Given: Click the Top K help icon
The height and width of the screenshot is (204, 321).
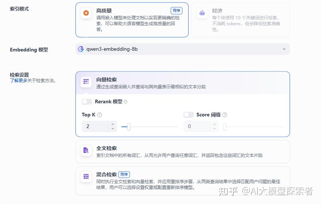Looking at the screenshot, I should 100,115.
